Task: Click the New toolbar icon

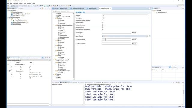Action: (8, 6)
